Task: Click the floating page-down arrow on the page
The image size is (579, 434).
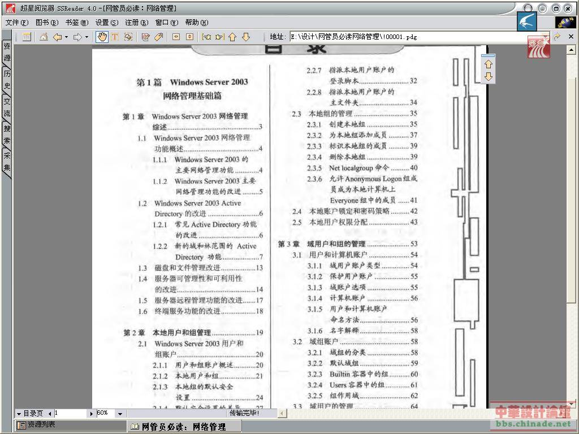Action: pos(488,76)
